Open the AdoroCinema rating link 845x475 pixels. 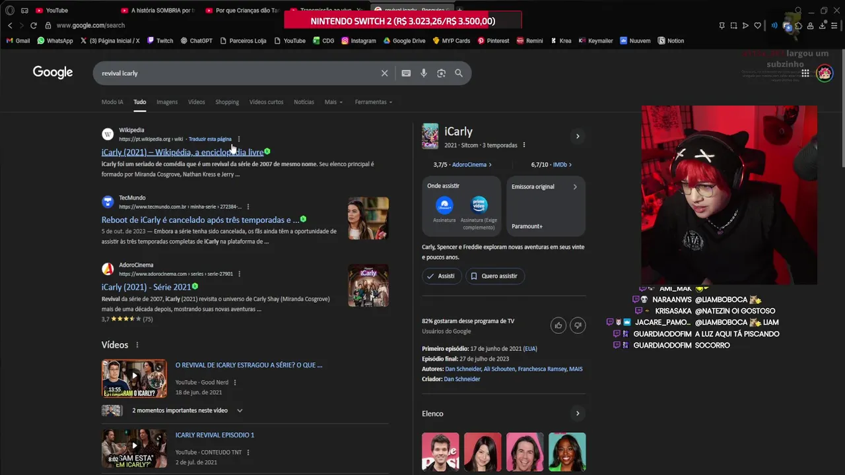point(471,165)
